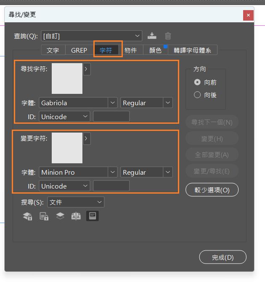Click the 完成(D) button

click(x=223, y=257)
